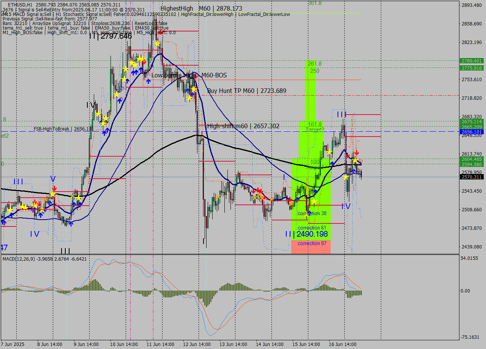The height and width of the screenshot is (349, 486).
Task: Select the MACD(12,26,9) indicator label
Action: (21, 259)
